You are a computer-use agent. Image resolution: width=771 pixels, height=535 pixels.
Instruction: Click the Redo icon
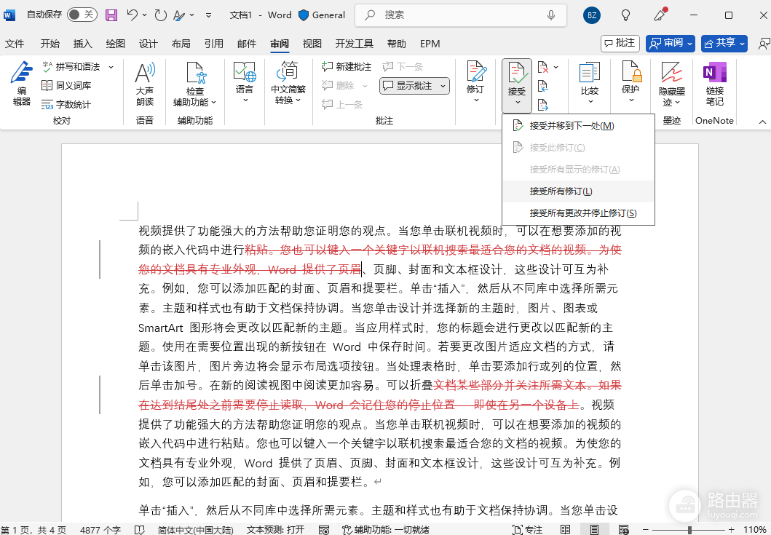pyautogui.click(x=160, y=15)
